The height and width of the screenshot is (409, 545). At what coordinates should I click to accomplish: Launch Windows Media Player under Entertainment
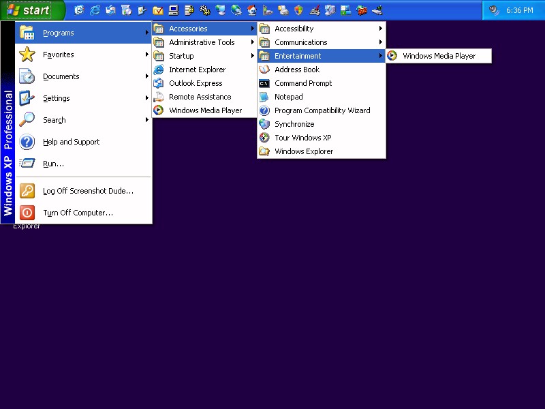tap(439, 56)
